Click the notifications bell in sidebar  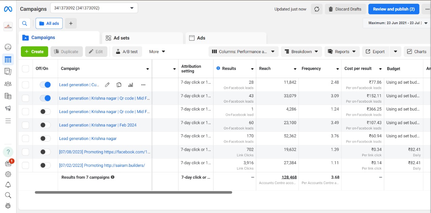point(8,185)
